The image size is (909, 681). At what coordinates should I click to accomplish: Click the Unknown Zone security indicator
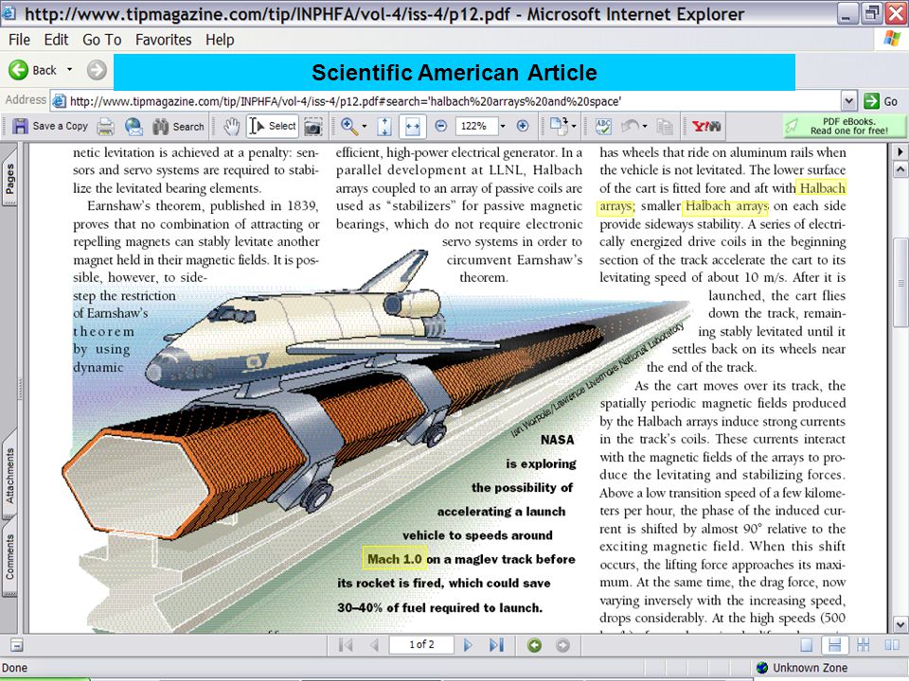[x=802, y=668]
